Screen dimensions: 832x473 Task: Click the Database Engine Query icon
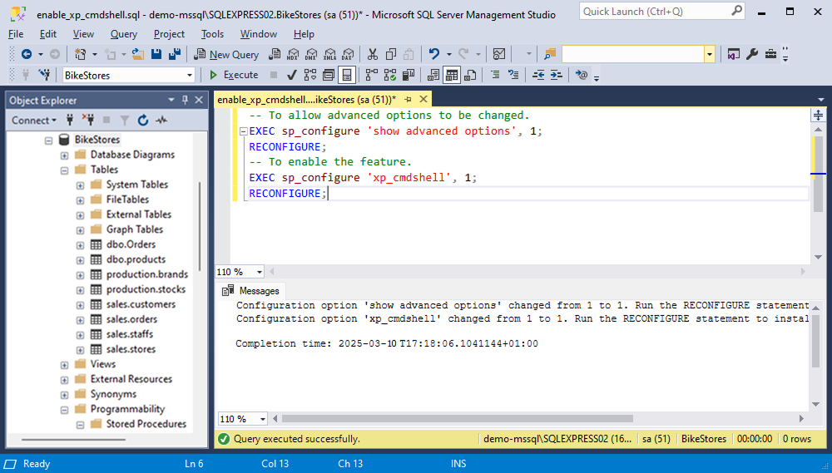(275, 54)
